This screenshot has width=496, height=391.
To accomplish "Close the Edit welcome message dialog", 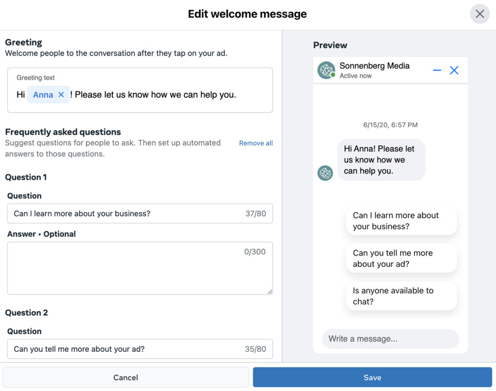I will tap(480, 14).
